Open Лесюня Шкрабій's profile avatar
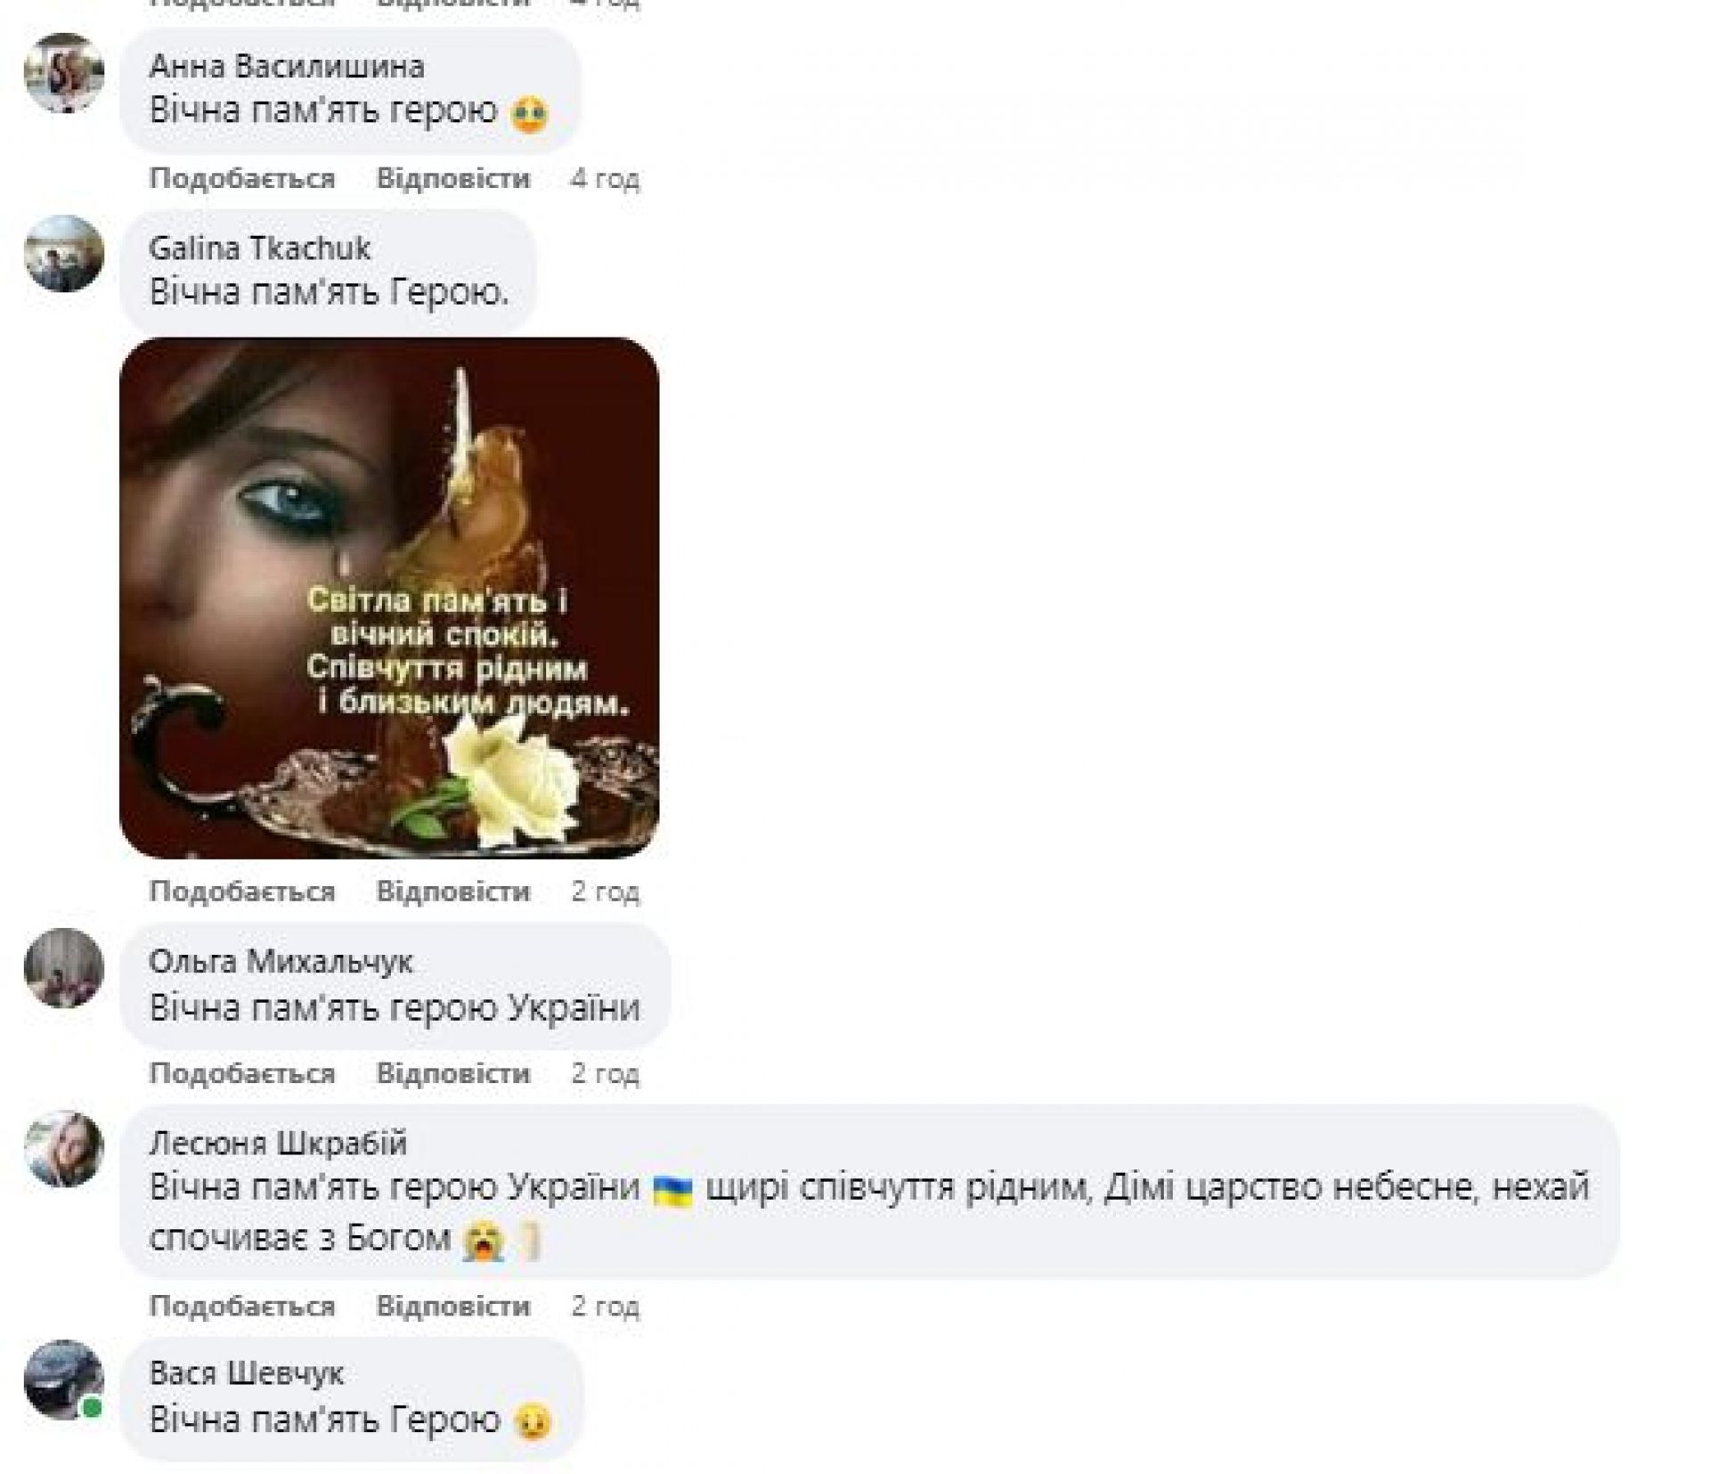 tap(63, 1150)
